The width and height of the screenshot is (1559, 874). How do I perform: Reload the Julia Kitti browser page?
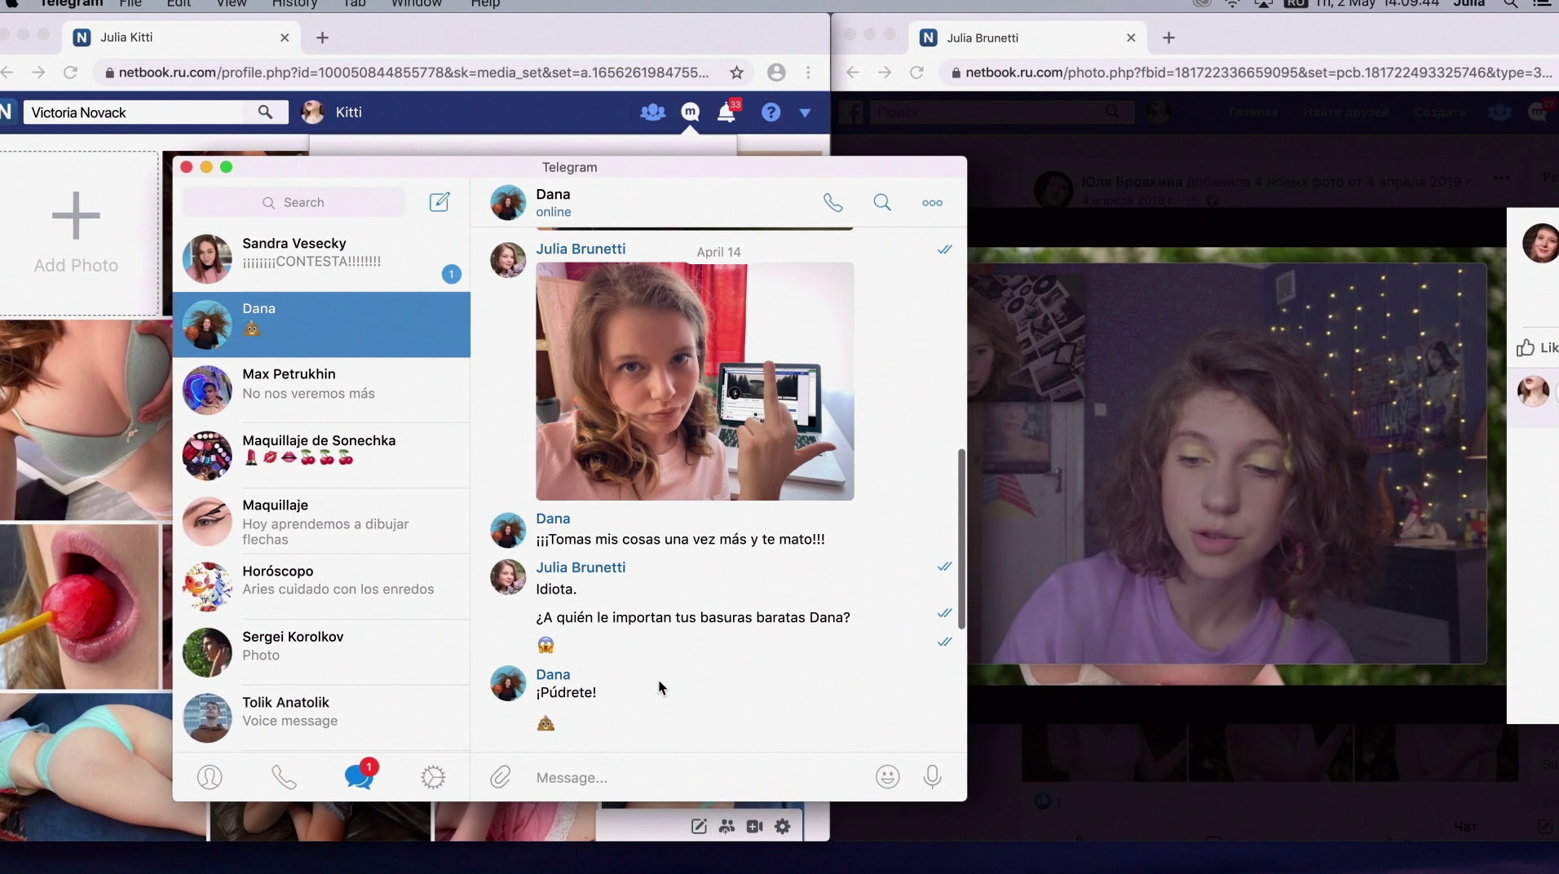(71, 73)
